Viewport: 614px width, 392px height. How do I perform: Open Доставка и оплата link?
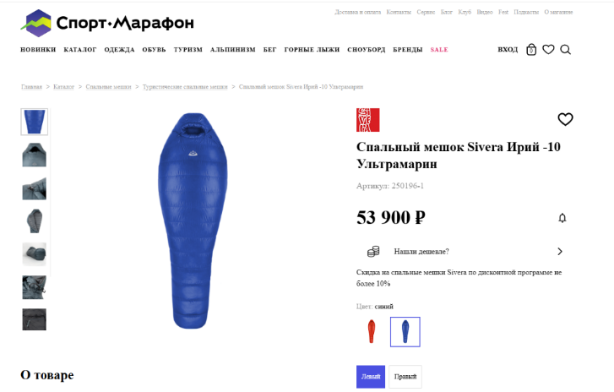[x=357, y=12]
